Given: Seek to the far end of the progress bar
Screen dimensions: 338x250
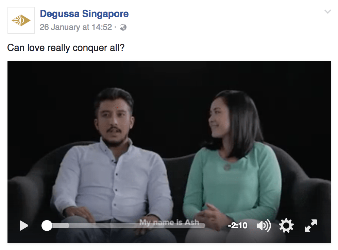Looking at the screenshot, I should (x=204, y=226).
